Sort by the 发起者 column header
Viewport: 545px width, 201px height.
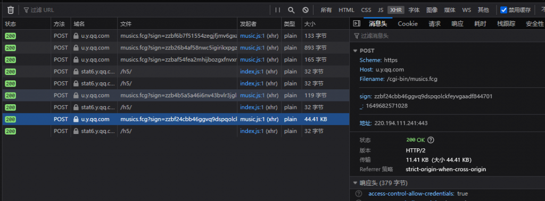pos(259,24)
